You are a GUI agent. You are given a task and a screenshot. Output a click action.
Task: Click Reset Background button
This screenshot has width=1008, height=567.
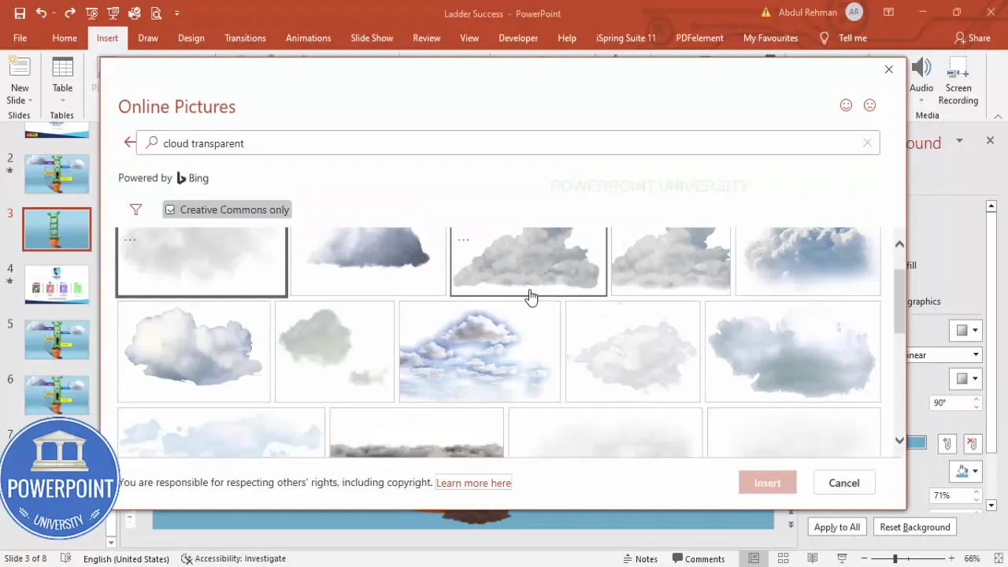[915, 527]
